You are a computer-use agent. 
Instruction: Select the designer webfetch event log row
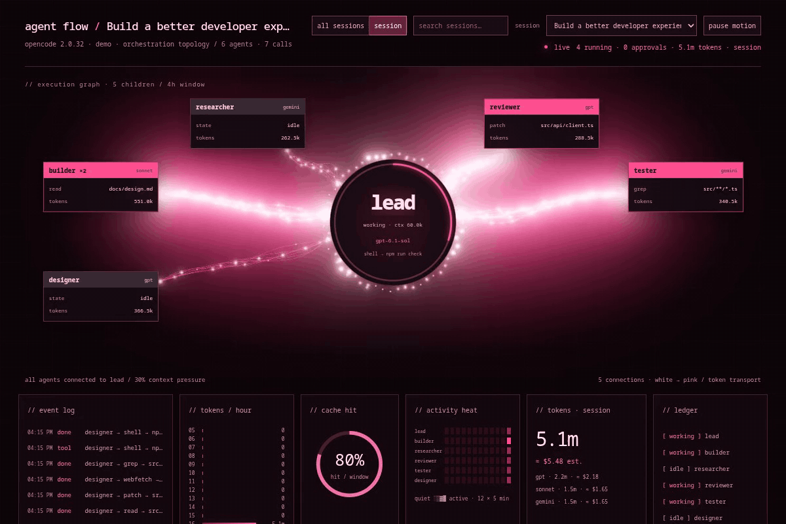coord(95,479)
